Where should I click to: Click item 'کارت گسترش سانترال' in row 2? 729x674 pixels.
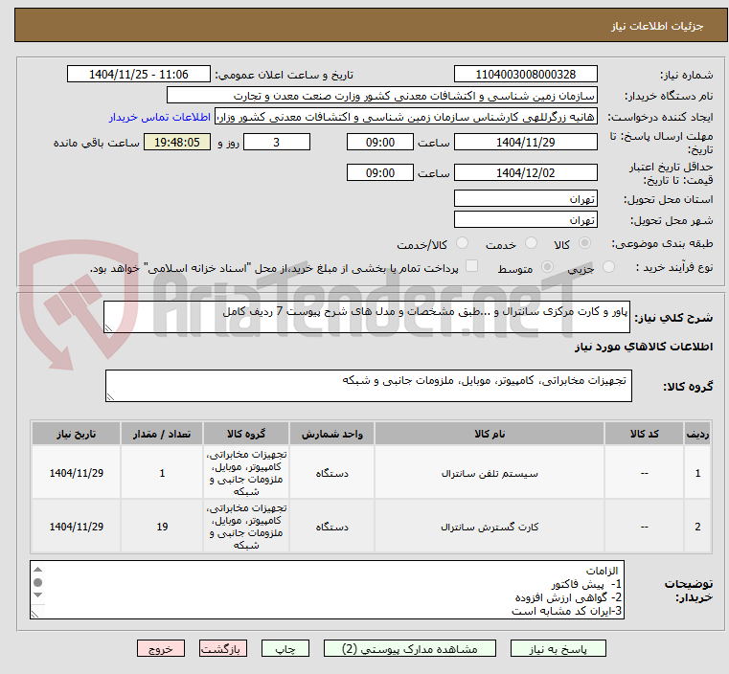[490, 528]
